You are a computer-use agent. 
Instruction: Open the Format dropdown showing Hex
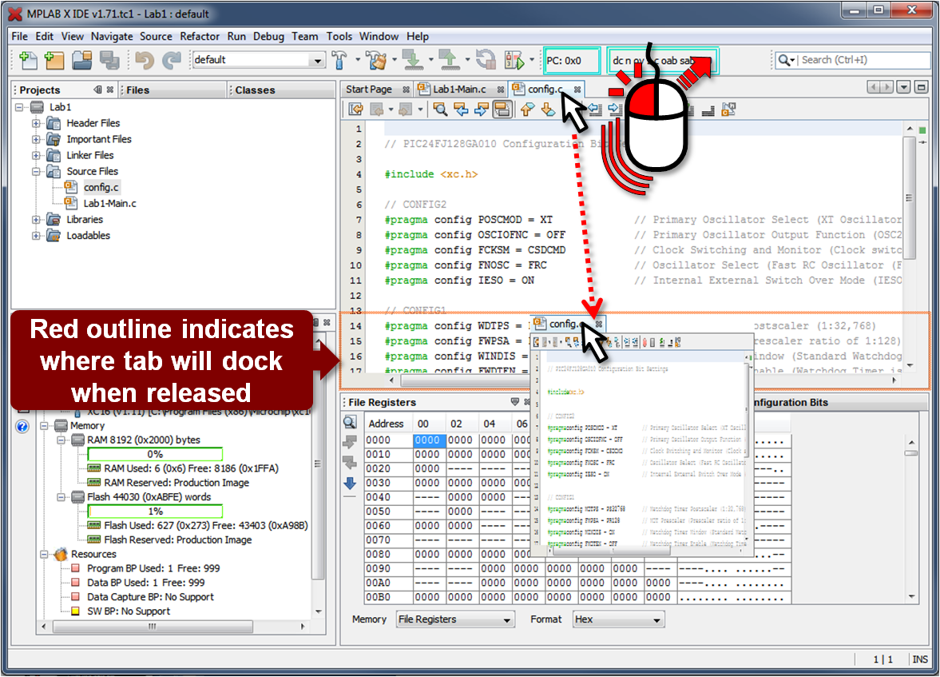click(618, 619)
